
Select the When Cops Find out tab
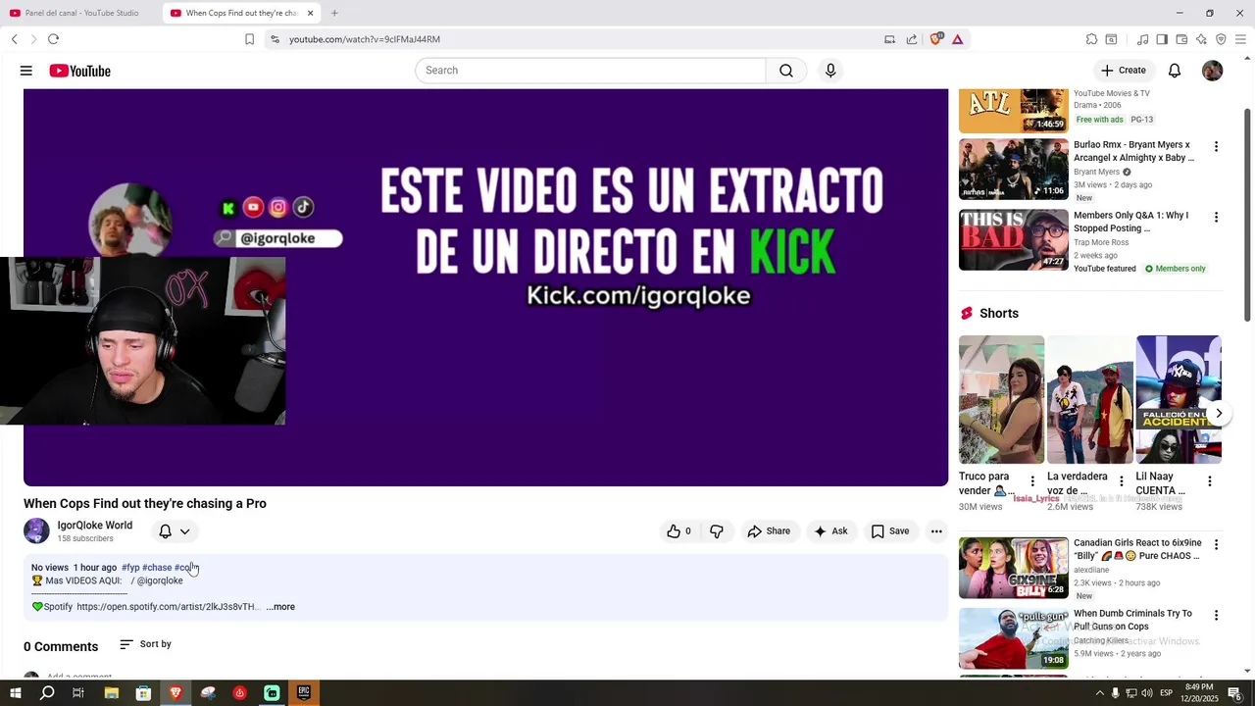pos(240,13)
